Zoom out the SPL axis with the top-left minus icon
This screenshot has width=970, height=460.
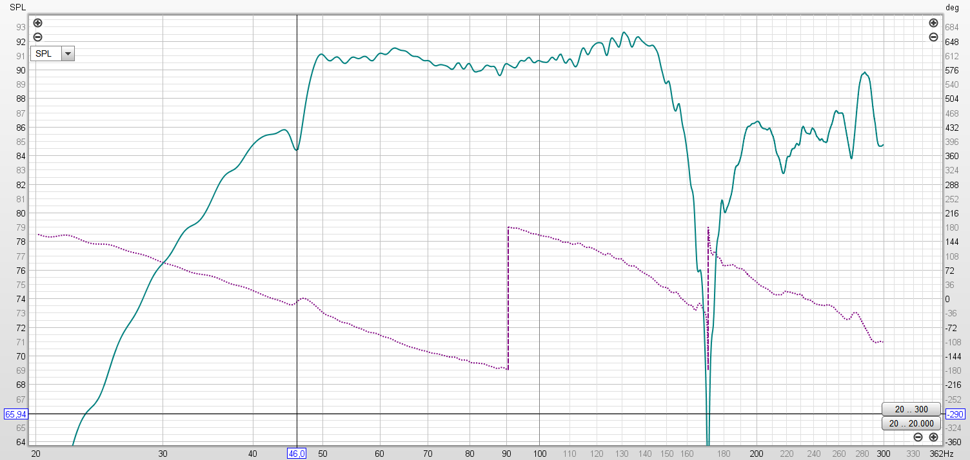click(37, 37)
